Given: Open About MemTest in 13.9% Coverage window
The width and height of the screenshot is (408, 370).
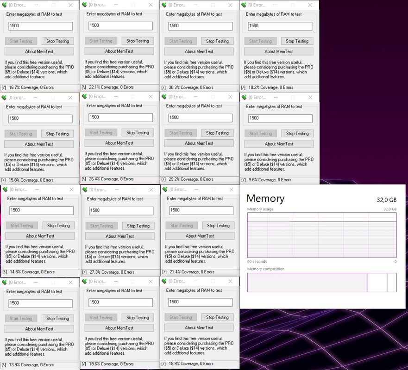Looking at the screenshot, I should pyautogui.click(x=39, y=329).
